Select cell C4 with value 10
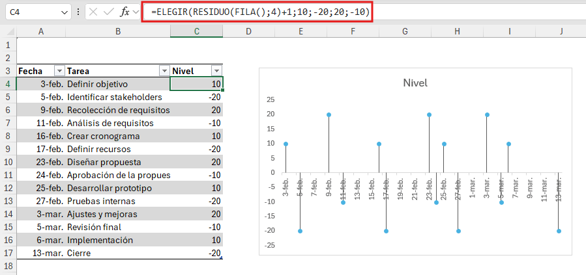This screenshot has height=275, width=586. coord(197,84)
